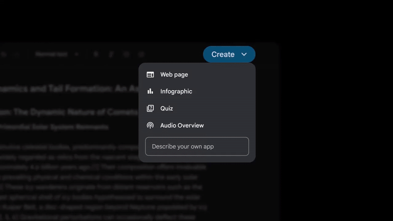Click the Audio Overview broadcast icon
The width and height of the screenshot is (393, 221).
(x=150, y=125)
